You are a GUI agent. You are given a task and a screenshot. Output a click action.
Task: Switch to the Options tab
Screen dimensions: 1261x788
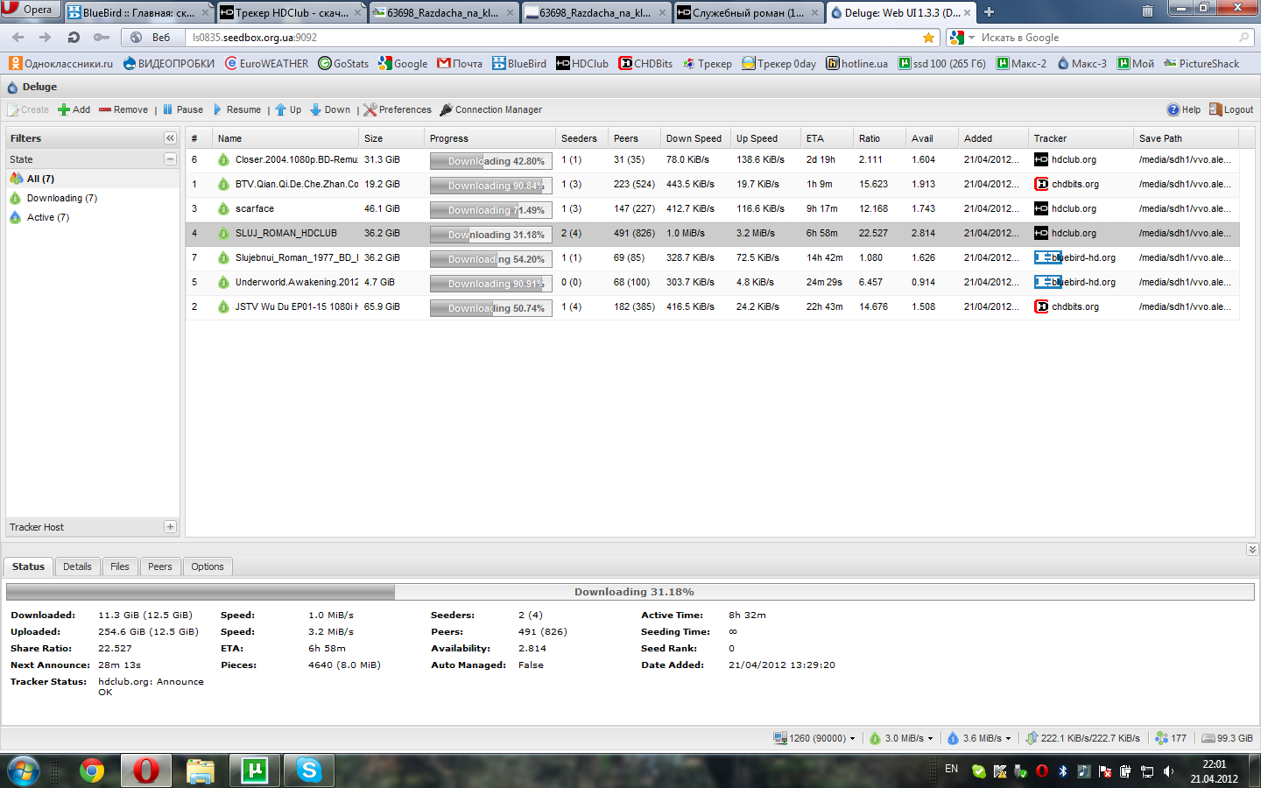pos(208,566)
